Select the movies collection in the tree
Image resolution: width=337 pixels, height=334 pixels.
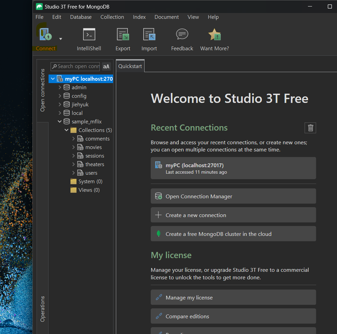(93, 147)
